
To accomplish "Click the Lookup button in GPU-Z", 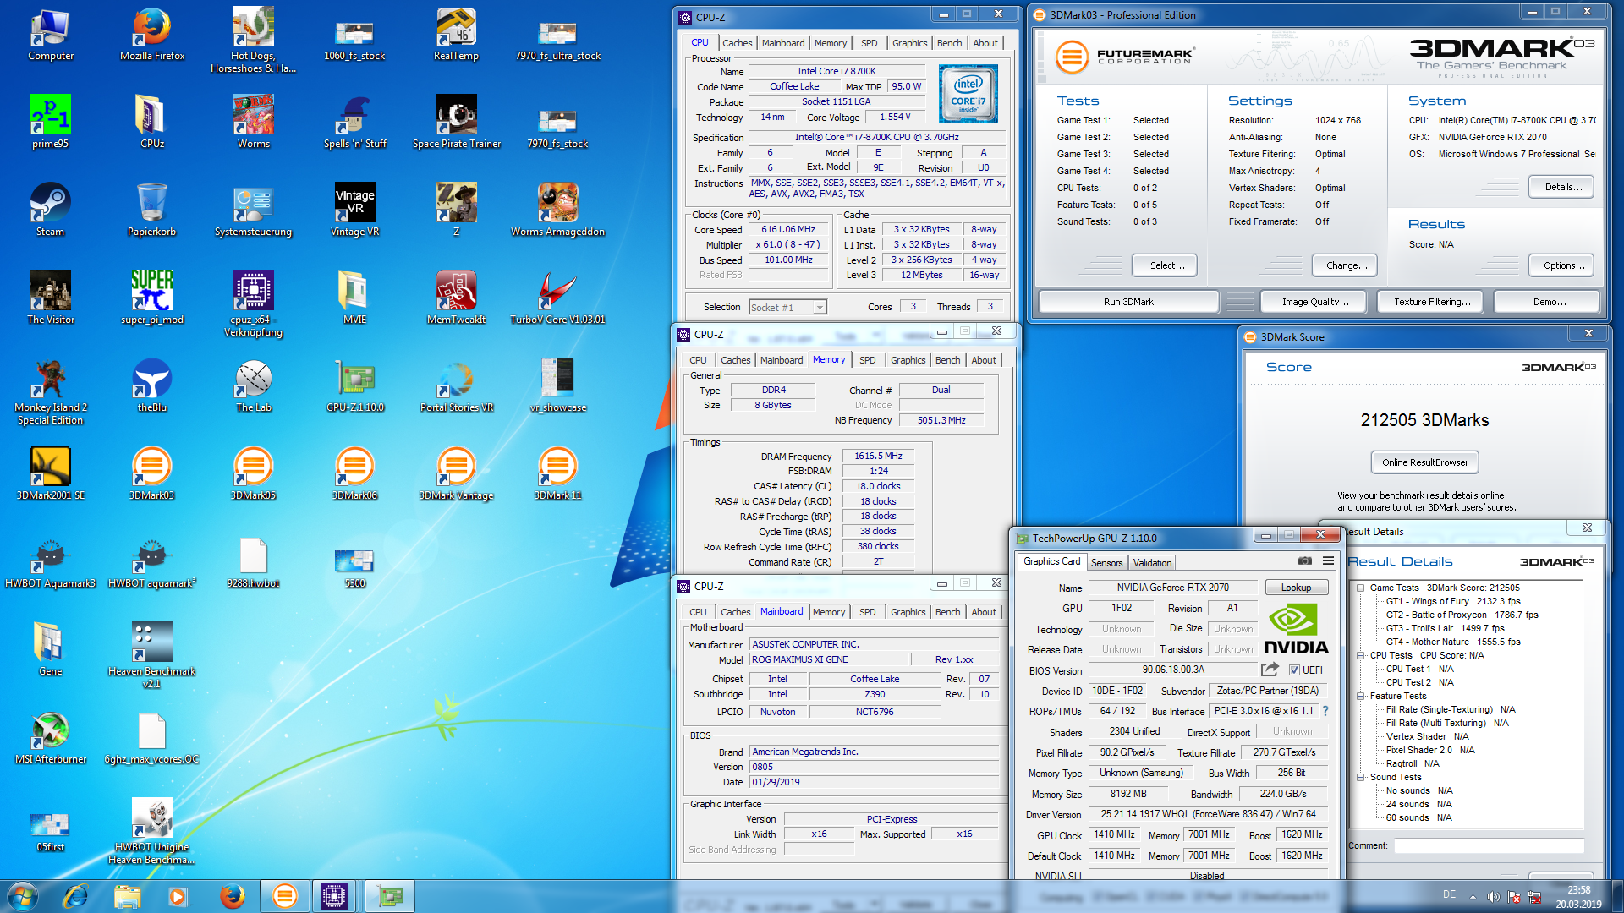I will pos(1296,588).
